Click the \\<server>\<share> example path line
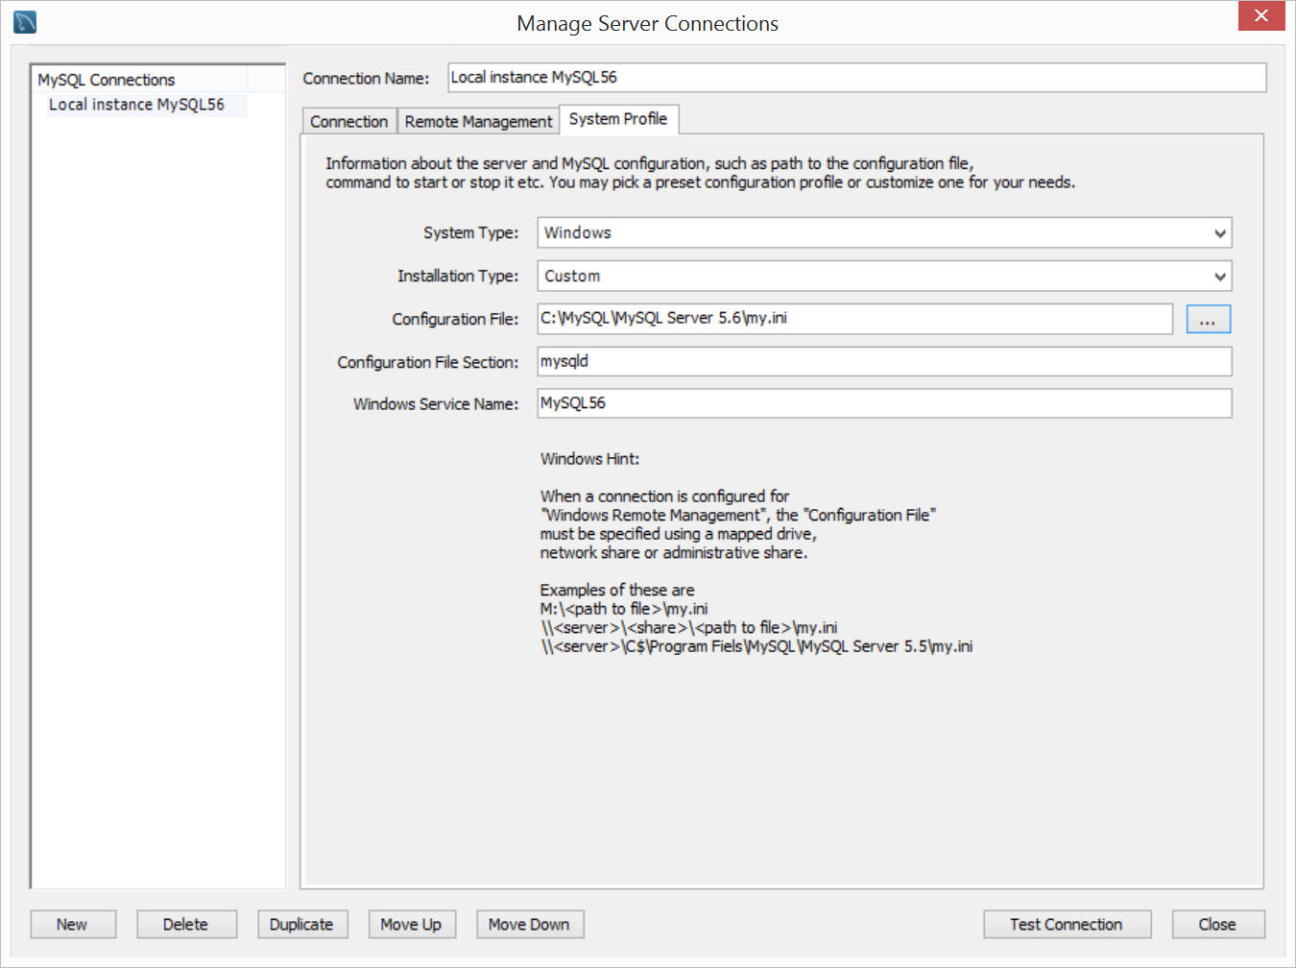Screen dimensions: 1296x968 click(x=688, y=628)
